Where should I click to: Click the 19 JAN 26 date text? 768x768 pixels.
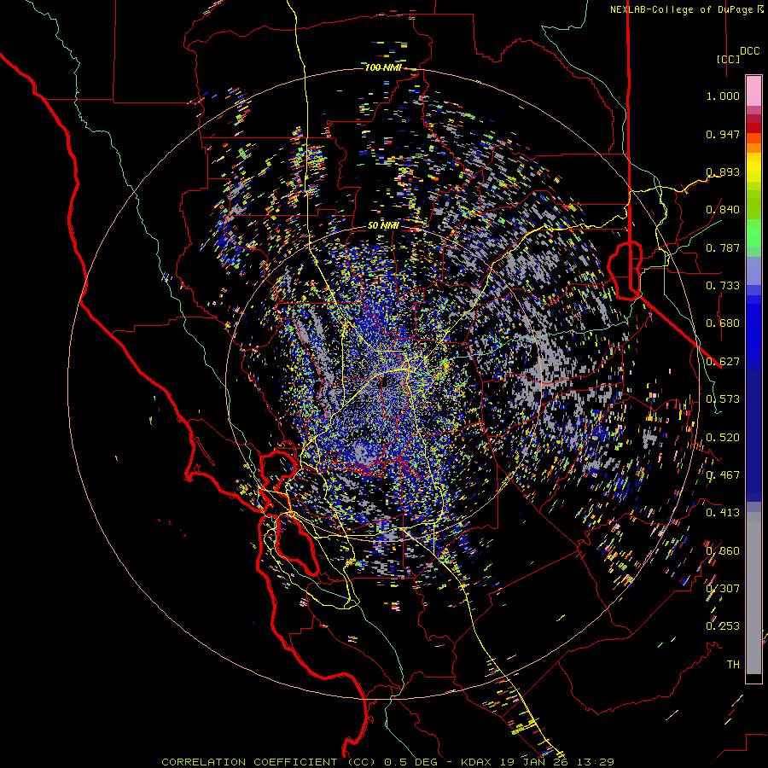click(534, 762)
